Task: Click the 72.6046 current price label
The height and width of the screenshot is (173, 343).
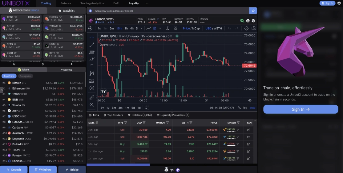Action: pos(249,65)
